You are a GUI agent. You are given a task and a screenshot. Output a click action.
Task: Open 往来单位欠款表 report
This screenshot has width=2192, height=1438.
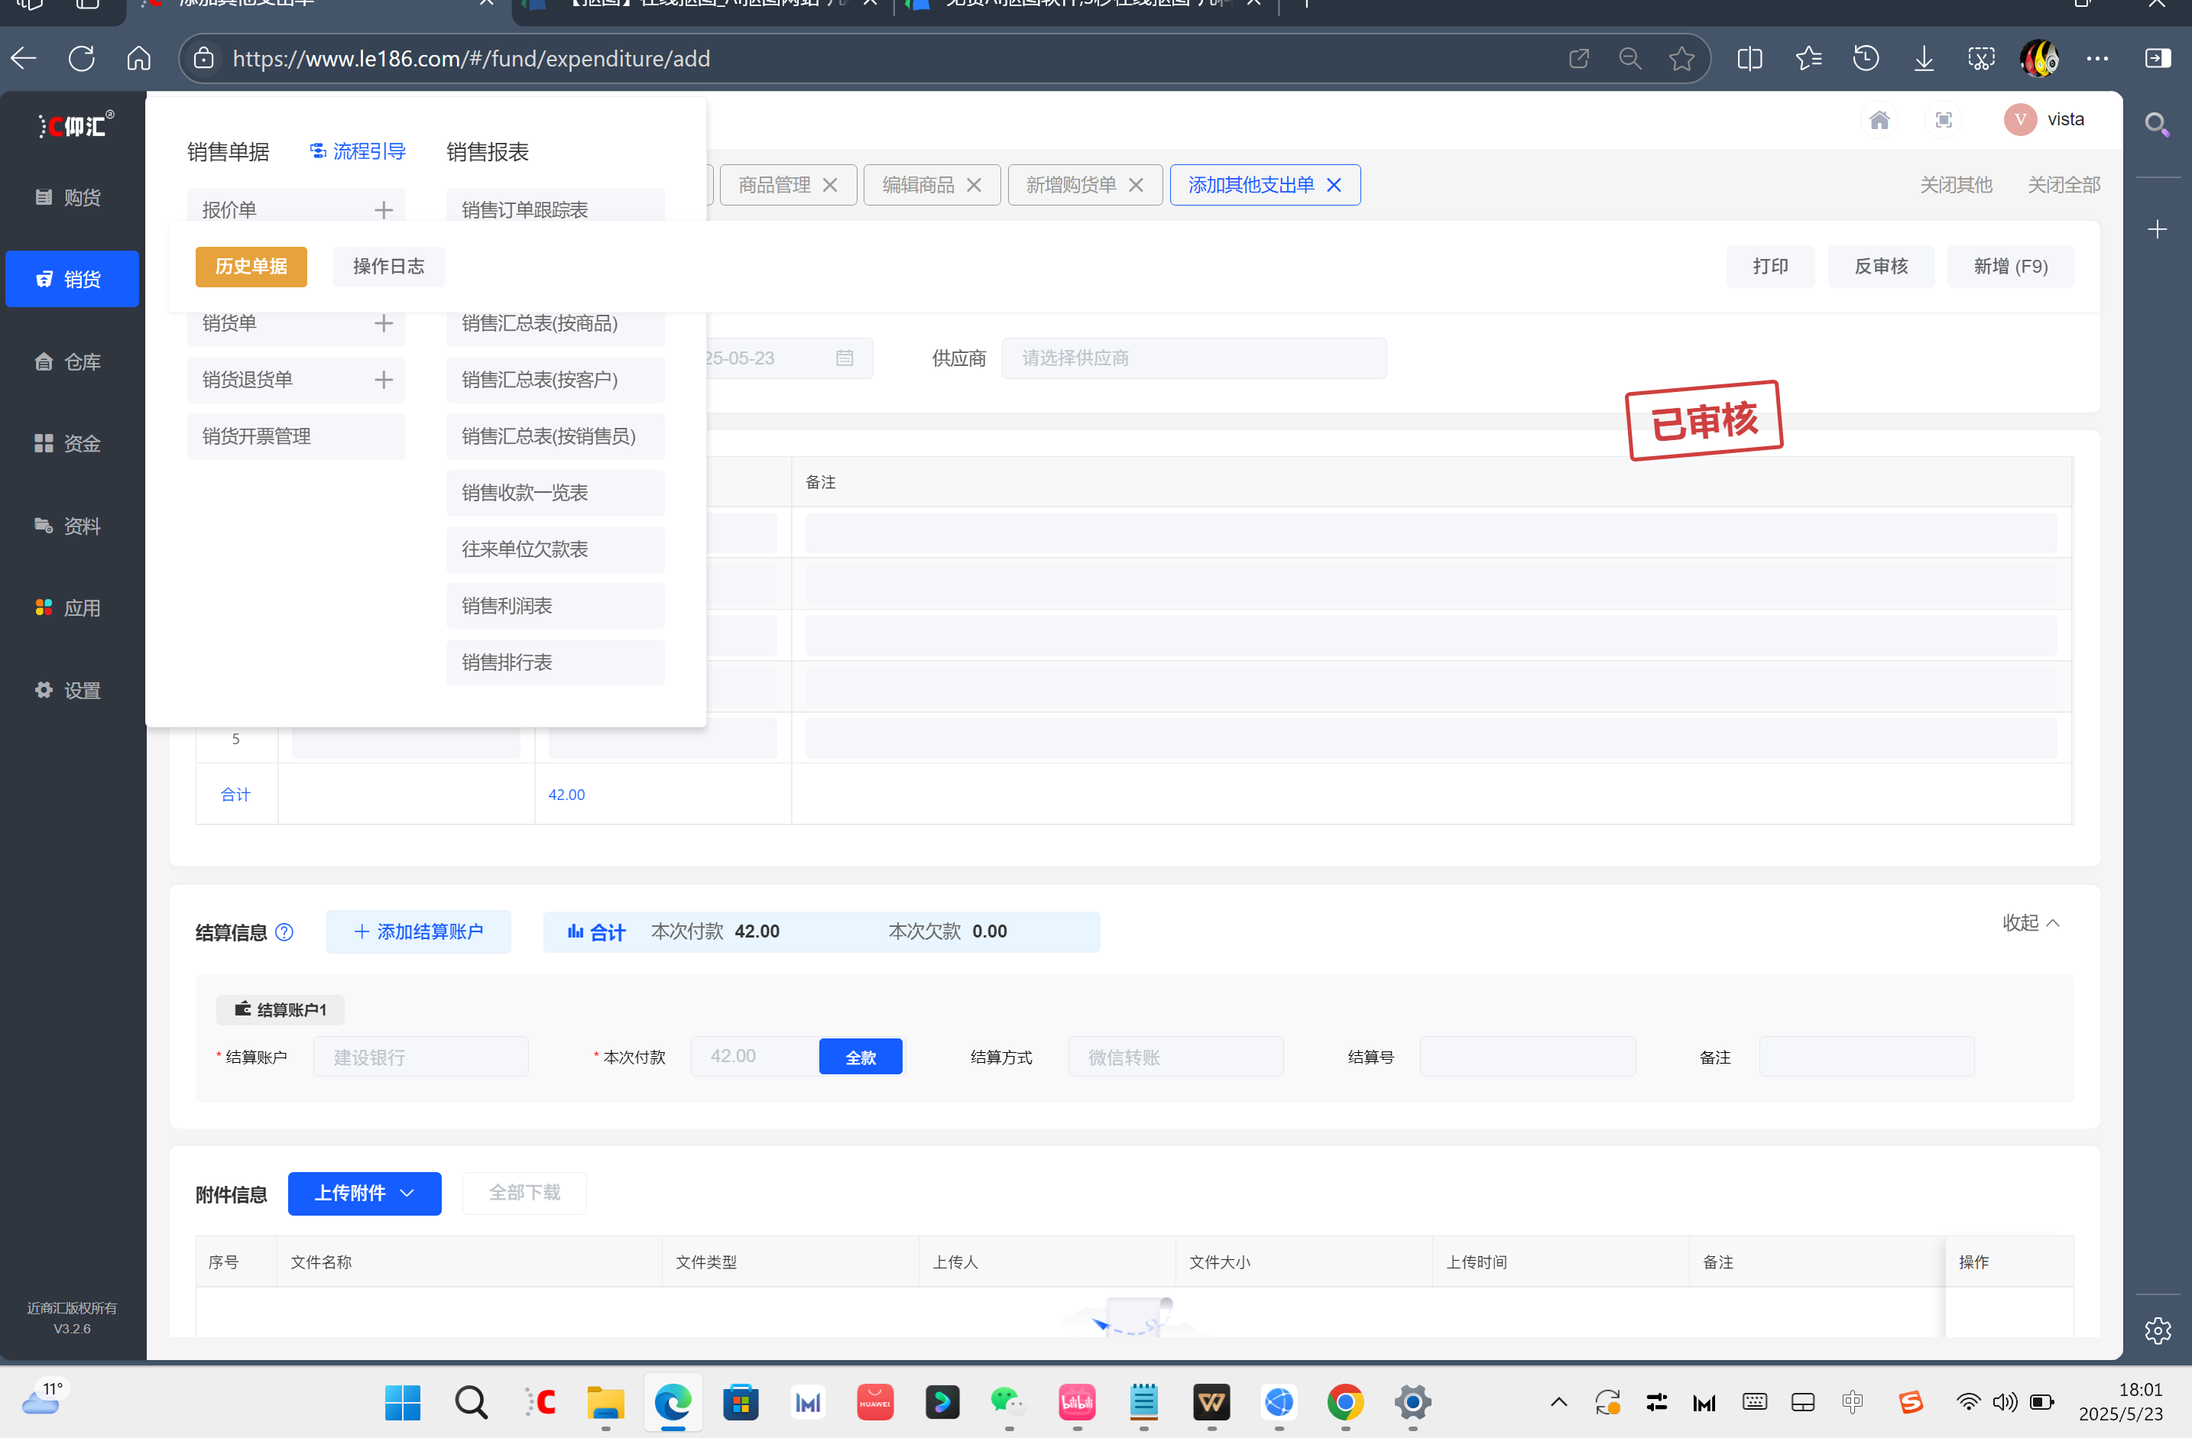pos(556,549)
